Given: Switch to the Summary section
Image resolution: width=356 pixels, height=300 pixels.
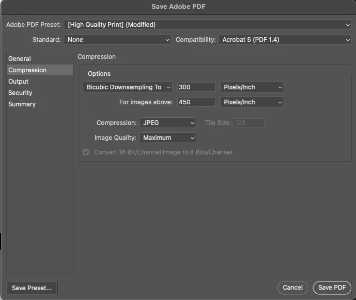Looking at the screenshot, I should pyautogui.click(x=40, y=104).
